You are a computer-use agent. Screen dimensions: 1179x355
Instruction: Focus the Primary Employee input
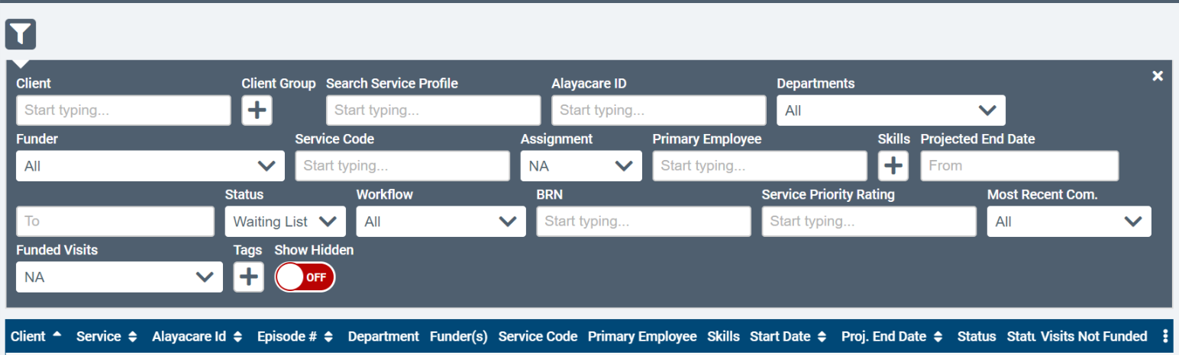[759, 166]
